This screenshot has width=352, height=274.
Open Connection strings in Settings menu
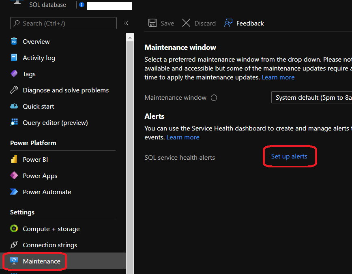(49, 245)
